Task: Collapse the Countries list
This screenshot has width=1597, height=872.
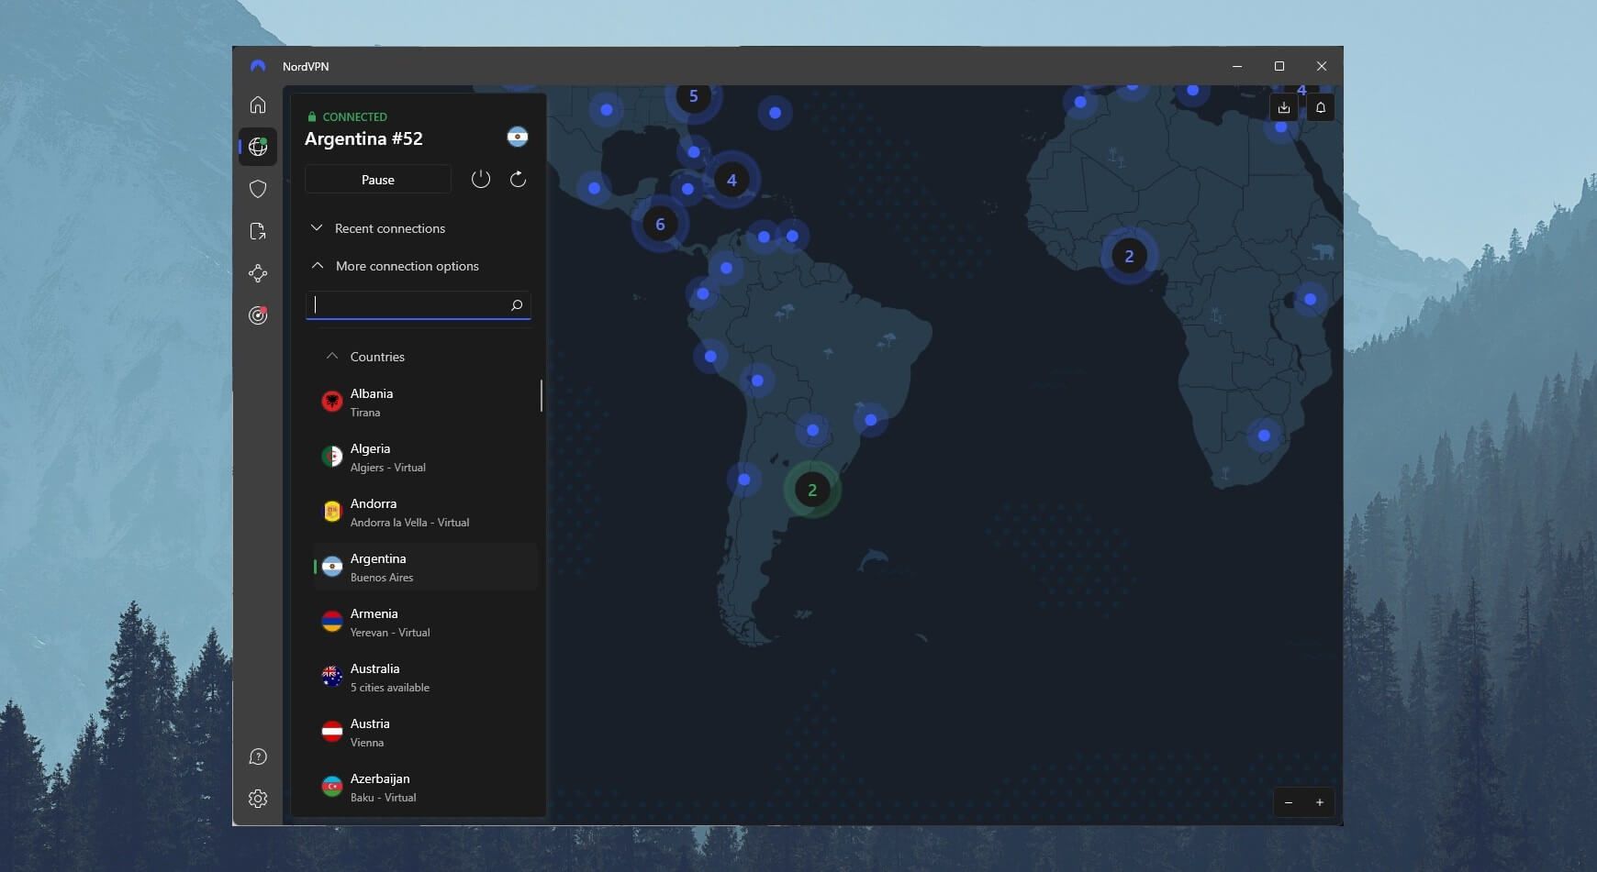Action: tap(365, 357)
